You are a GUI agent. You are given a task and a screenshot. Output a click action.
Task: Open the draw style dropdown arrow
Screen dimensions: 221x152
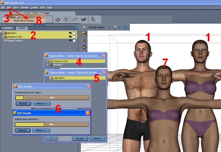(120, 27)
